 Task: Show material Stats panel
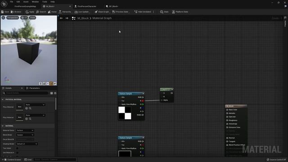(164, 12)
